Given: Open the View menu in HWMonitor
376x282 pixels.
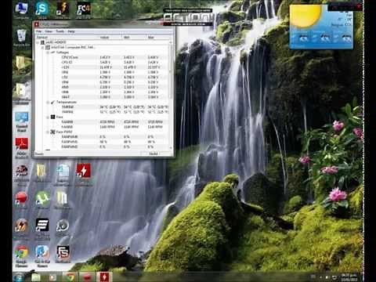Looking at the screenshot, I should click(x=49, y=31).
